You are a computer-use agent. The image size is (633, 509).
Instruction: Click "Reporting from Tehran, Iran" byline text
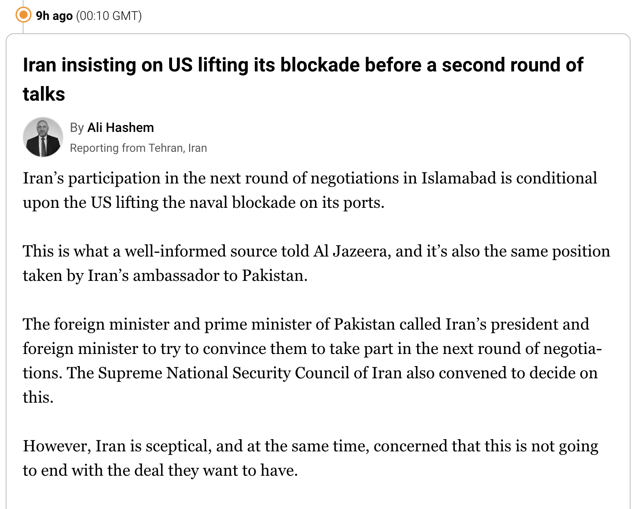pos(138,148)
